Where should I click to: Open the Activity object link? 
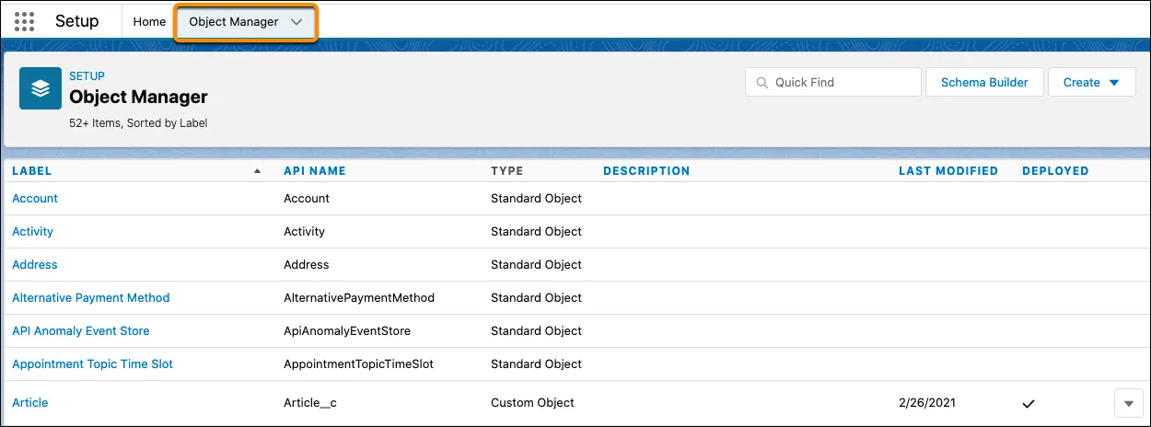33,231
